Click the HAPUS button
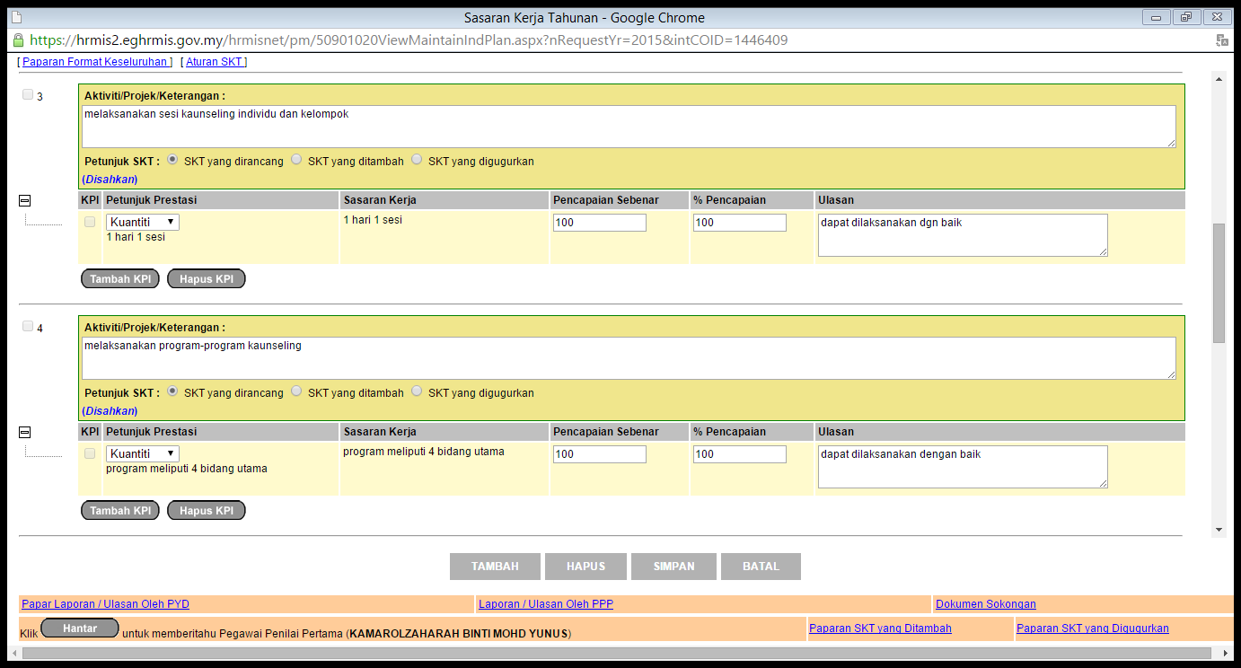Image resolution: width=1241 pixels, height=668 pixels. pos(586,567)
